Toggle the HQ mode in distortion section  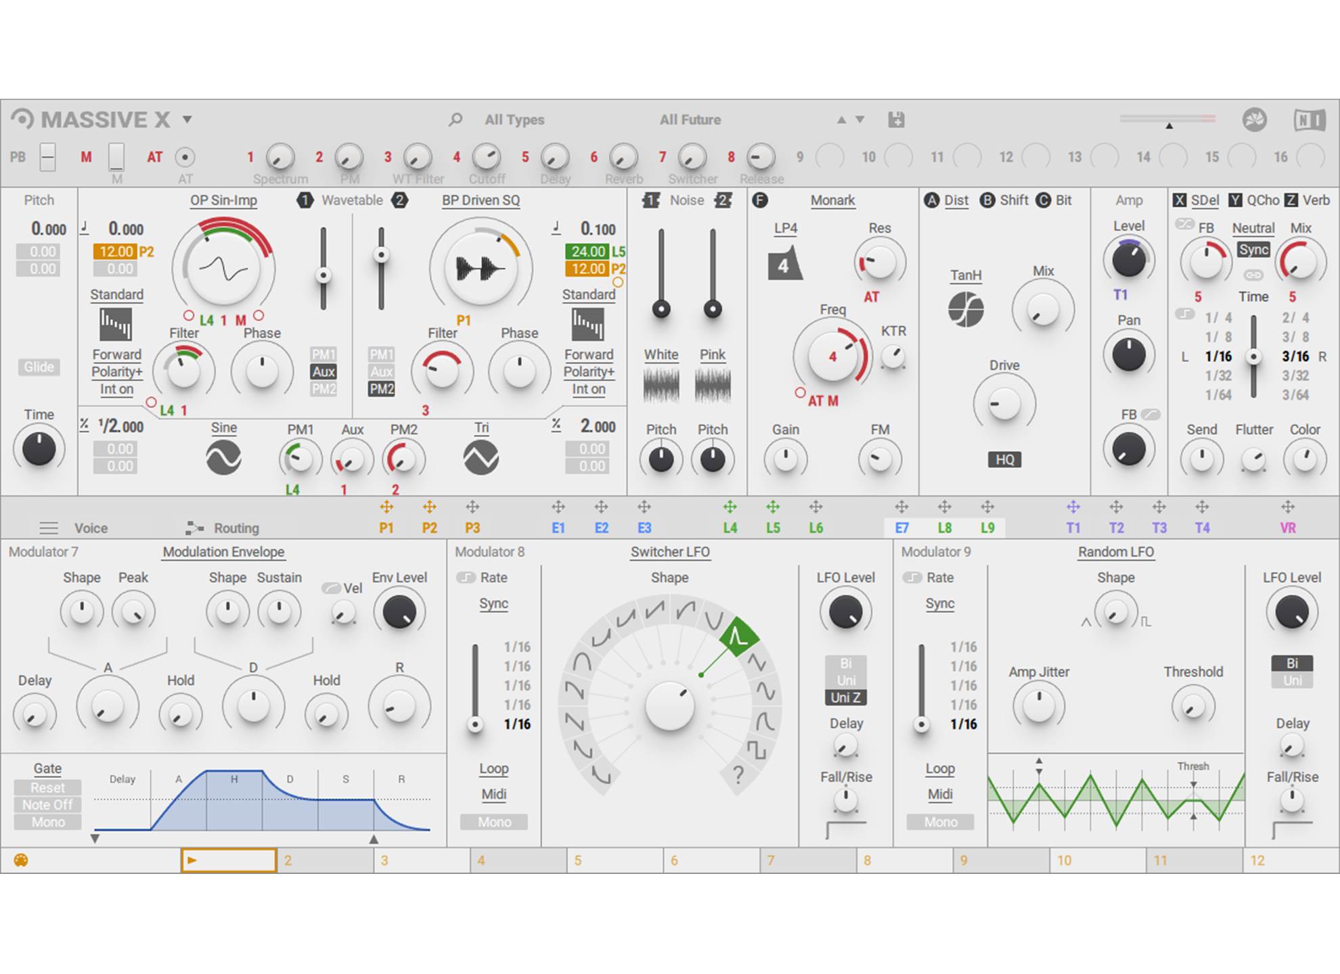pyautogui.click(x=1004, y=460)
